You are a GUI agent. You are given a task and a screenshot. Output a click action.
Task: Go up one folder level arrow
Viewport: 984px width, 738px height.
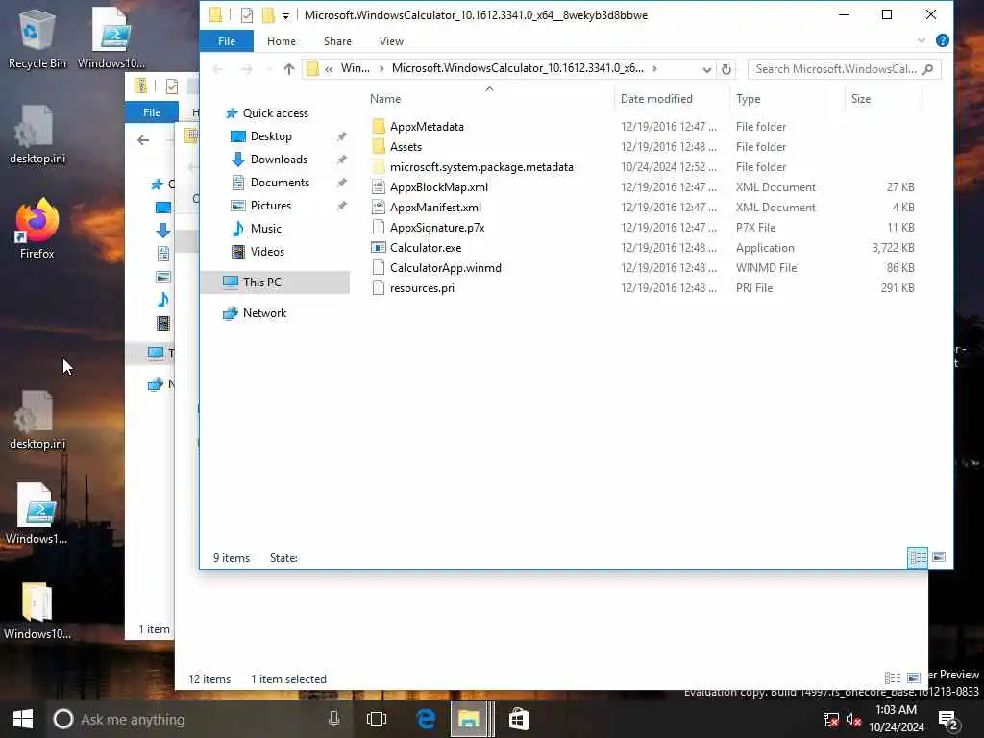288,69
